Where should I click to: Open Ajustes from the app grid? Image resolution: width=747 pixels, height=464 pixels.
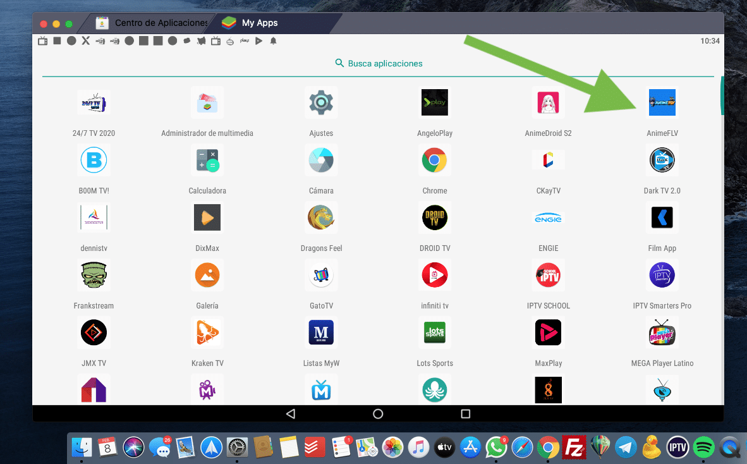[321, 102]
